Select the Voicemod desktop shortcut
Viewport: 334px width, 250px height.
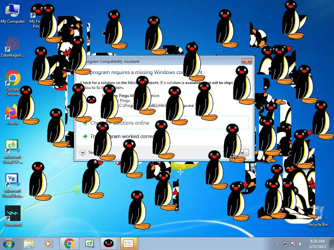[13, 216]
